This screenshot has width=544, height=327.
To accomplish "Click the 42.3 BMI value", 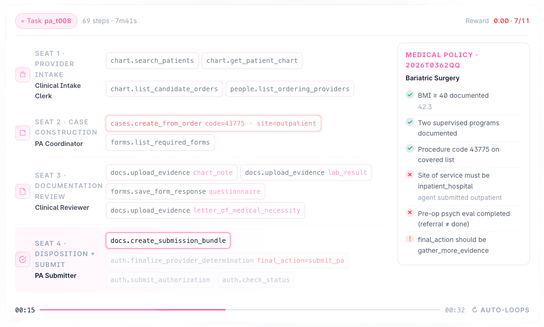I will (x=425, y=107).
